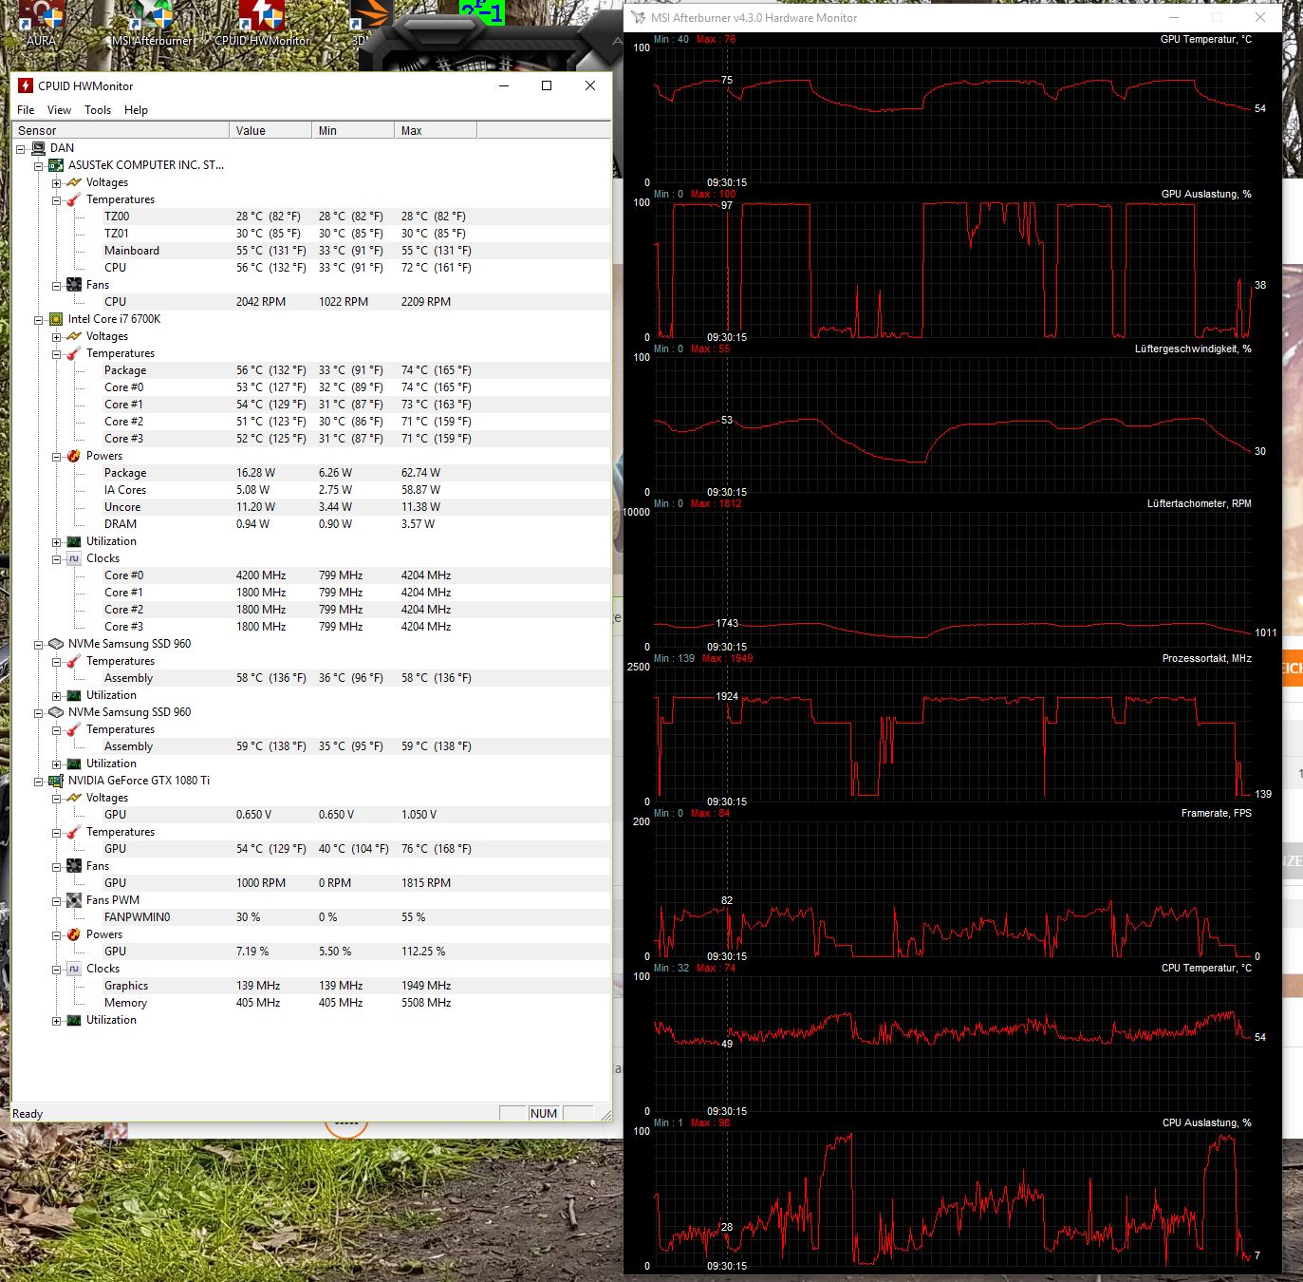The width and height of the screenshot is (1303, 1282).
Task: Open the Tools menu in HWMonitor
Action: pos(98,110)
